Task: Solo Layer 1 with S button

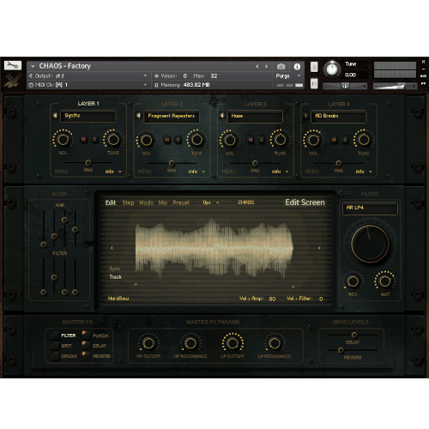Action: [94, 139]
